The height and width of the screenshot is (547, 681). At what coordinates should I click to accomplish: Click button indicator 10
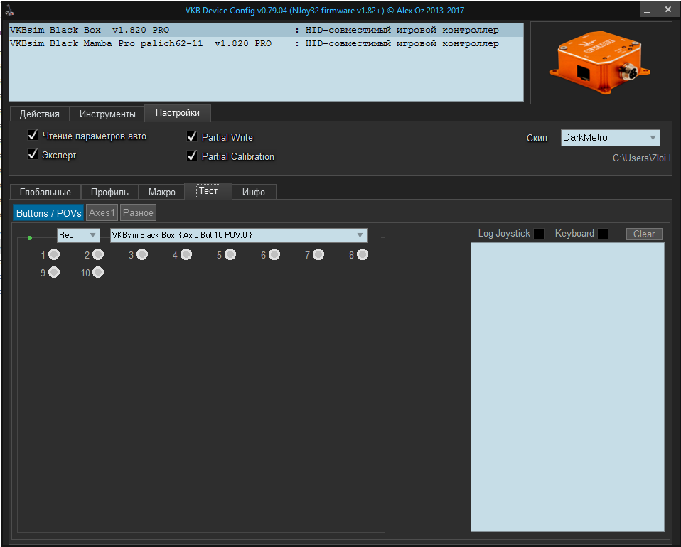tap(98, 272)
